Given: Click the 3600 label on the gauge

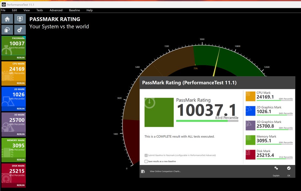Looking at the screenshot, I should coord(119,98).
